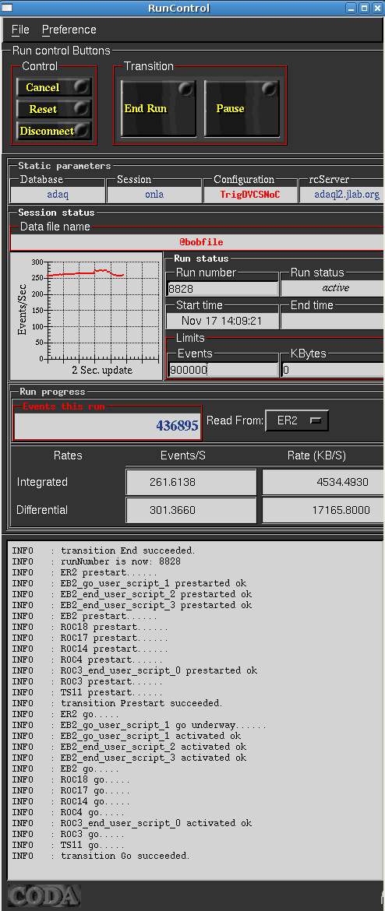Click the indicator light on End Run
This screenshot has width=385, height=911.
point(185,89)
